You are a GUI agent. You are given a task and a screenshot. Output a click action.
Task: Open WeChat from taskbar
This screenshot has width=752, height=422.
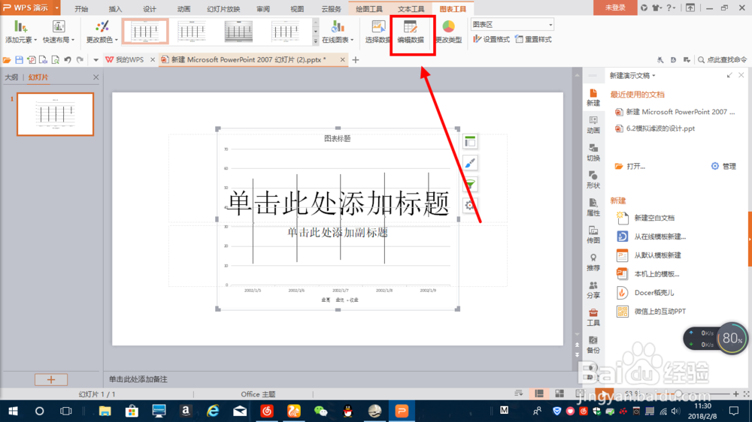(x=321, y=411)
